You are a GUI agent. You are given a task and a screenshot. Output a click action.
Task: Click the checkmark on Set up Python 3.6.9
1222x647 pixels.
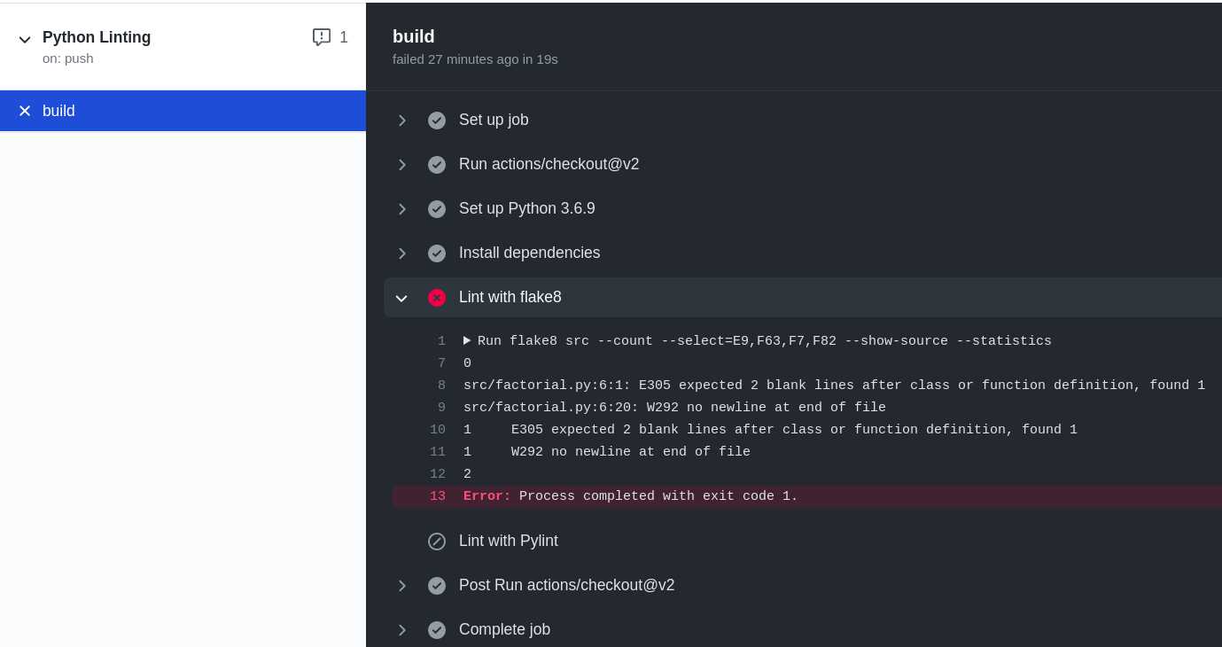(x=437, y=209)
